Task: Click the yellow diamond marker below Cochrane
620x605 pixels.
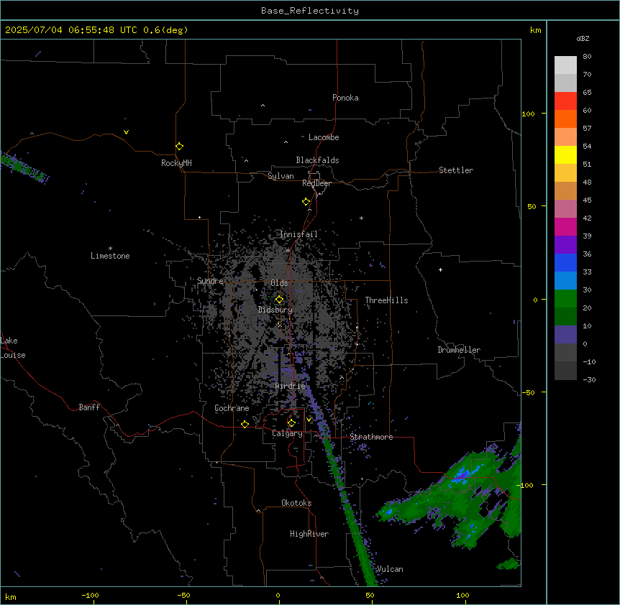Action: pyautogui.click(x=245, y=424)
